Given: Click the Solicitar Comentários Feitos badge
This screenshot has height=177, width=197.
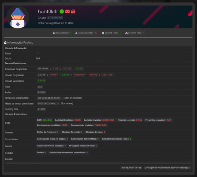Looking at the screenshot, I should (x=117, y=139).
